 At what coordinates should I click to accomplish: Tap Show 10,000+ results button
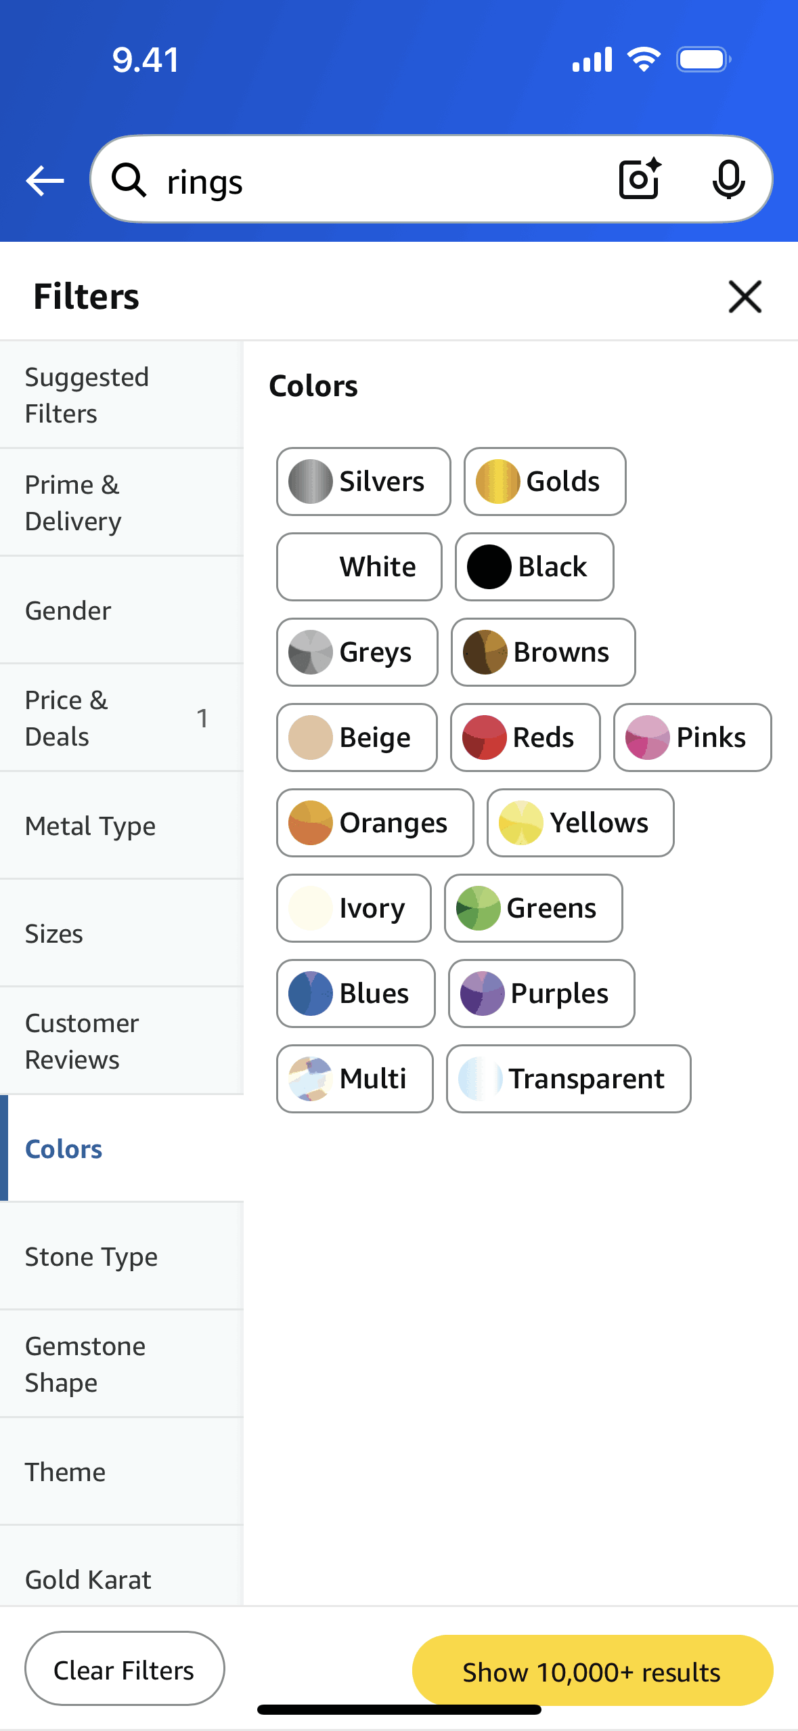pyautogui.click(x=592, y=1671)
